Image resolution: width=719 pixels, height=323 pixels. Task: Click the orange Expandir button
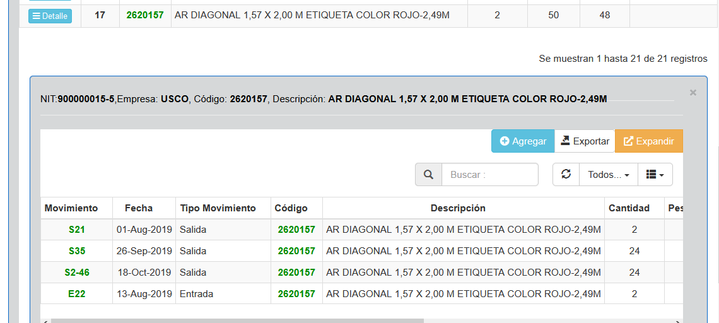[x=649, y=141]
